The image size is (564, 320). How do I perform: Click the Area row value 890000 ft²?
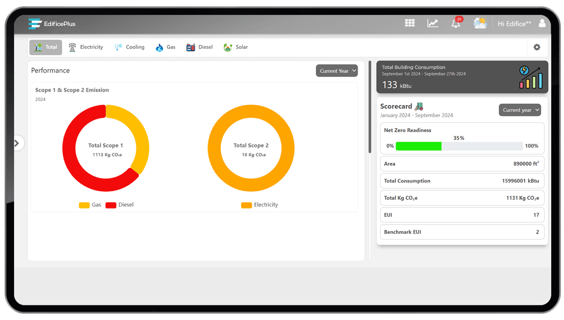(526, 164)
